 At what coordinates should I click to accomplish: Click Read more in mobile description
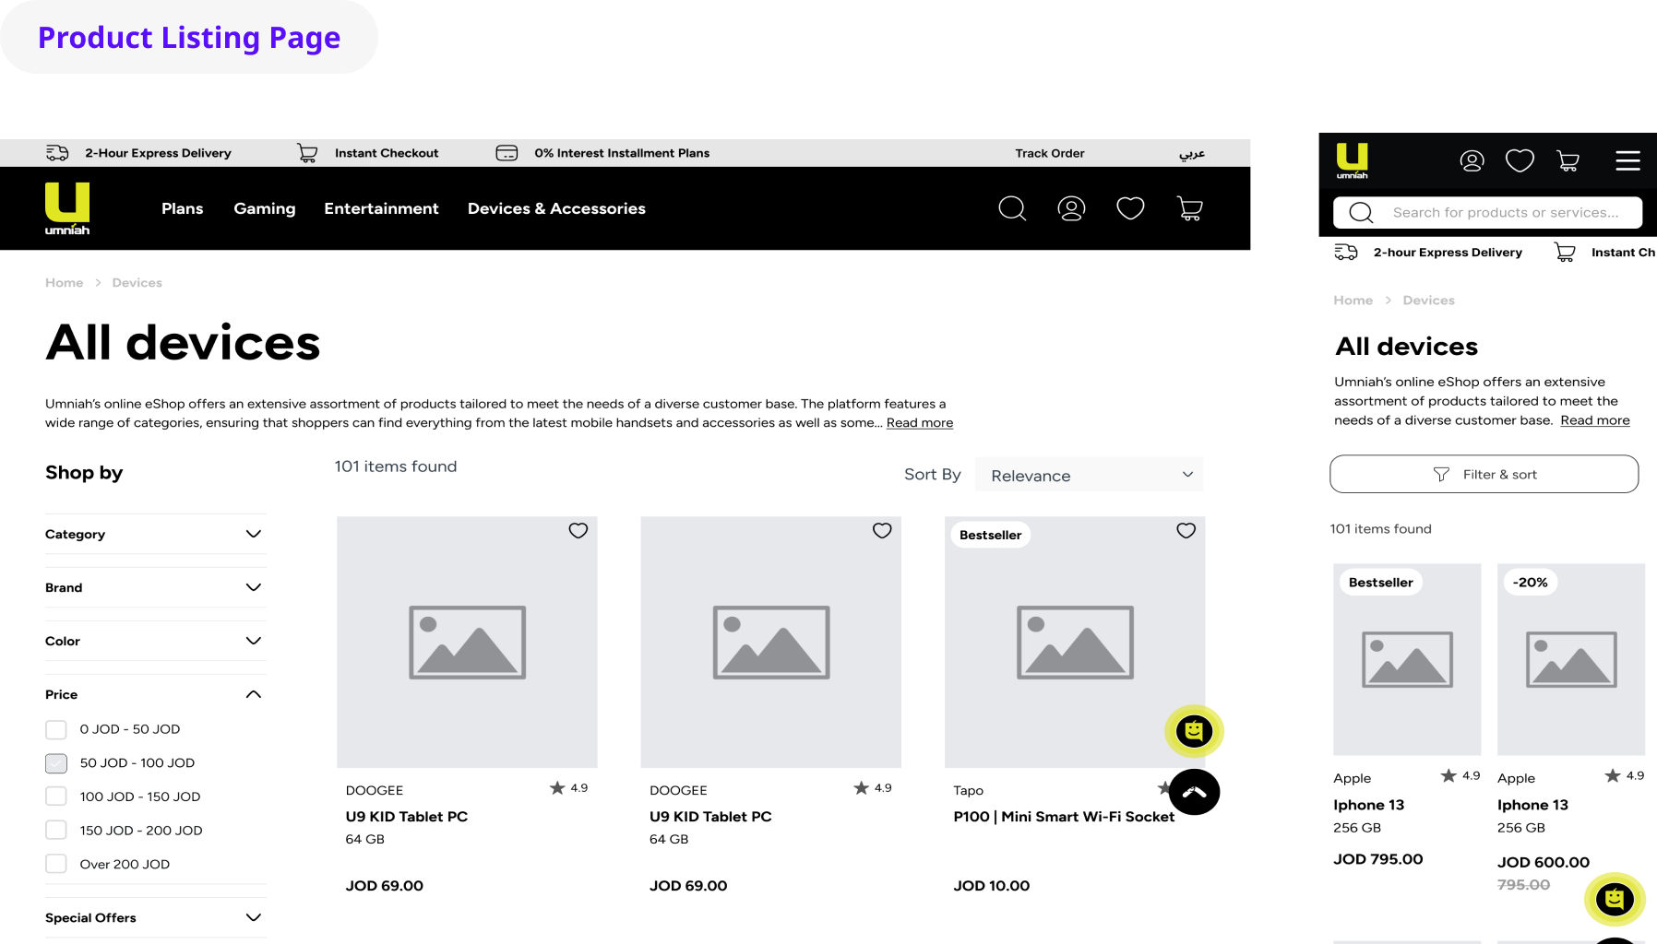[1595, 420]
